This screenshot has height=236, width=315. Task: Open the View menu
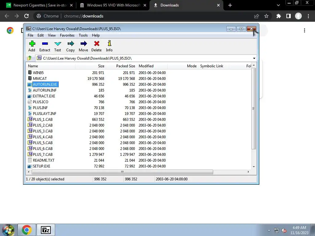coord(52,35)
